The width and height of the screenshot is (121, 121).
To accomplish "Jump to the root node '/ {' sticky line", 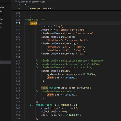I will pos(27,5).
